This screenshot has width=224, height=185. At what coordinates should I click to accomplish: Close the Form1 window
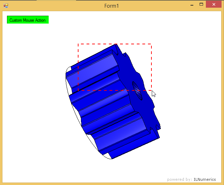[214, 5]
